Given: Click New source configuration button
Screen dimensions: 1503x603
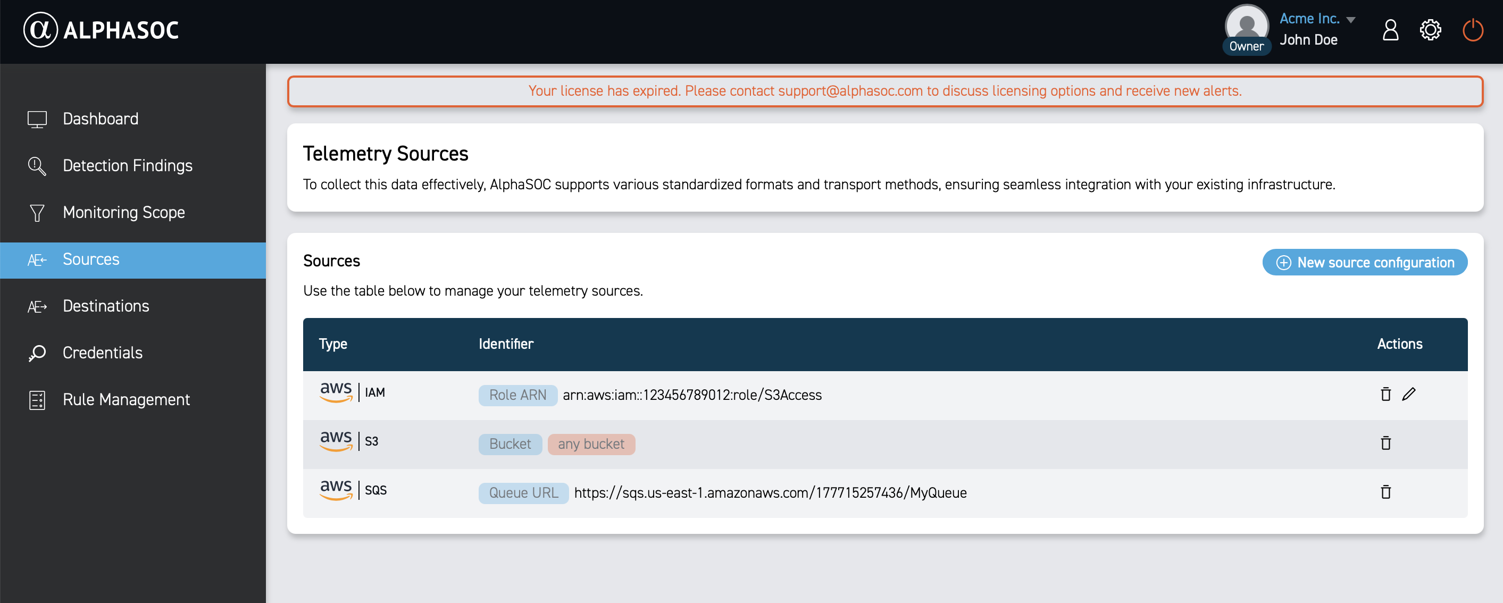Looking at the screenshot, I should 1365,263.
